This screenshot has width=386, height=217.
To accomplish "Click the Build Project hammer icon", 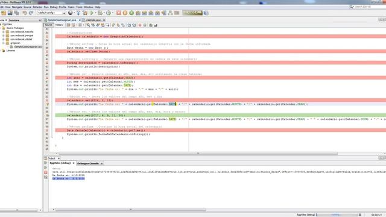I will (78, 13).
